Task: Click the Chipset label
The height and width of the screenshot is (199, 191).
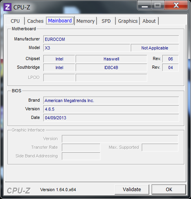Action: coord(33,58)
